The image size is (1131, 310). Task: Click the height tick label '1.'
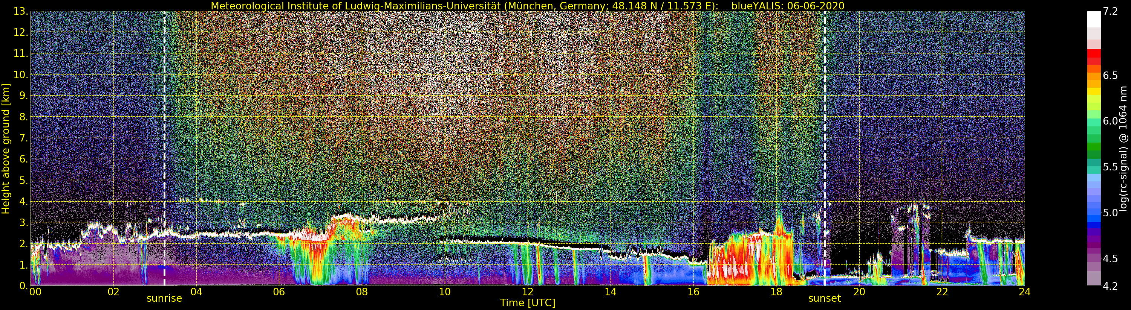pyautogui.click(x=24, y=265)
